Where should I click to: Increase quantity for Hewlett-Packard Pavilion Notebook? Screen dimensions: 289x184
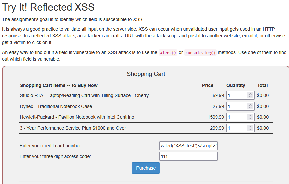click(250, 116)
